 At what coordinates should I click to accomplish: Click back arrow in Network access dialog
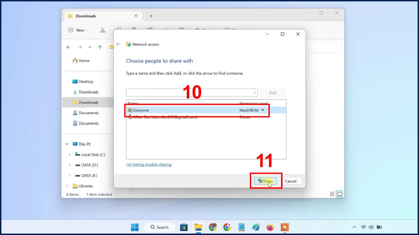(119, 44)
